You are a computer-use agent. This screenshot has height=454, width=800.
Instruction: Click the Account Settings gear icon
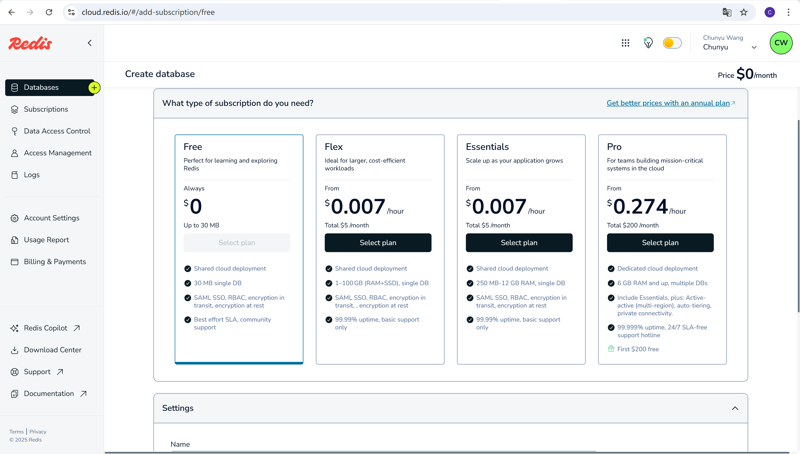[15, 218]
